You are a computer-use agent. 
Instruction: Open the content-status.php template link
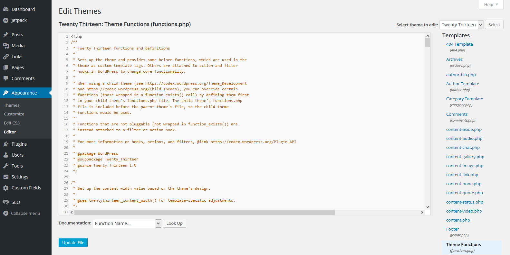click(x=465, y=202)
